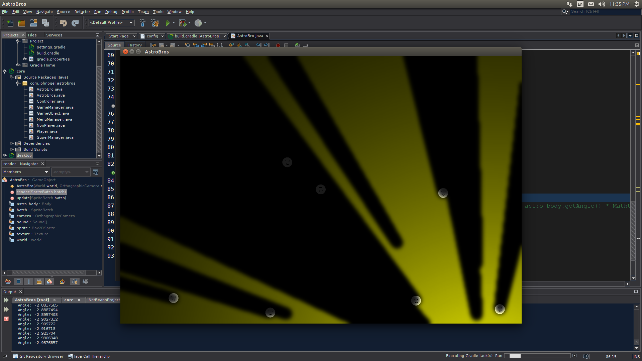Toggle Show Inherited Members in Navigator
Screen dimensions: 642x361
pos(8,281)
